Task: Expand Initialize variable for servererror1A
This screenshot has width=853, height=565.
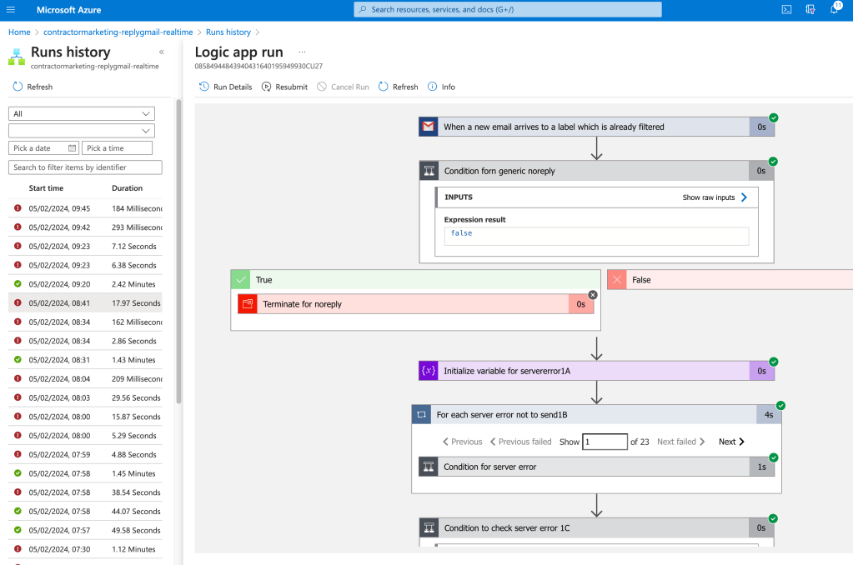Action: (596, 371)
